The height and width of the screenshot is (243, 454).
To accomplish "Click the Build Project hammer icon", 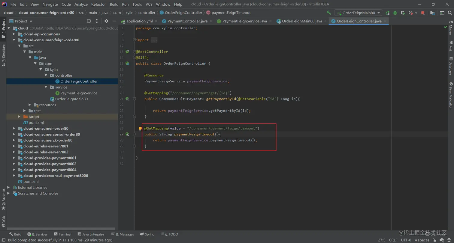I will (329, 13).
